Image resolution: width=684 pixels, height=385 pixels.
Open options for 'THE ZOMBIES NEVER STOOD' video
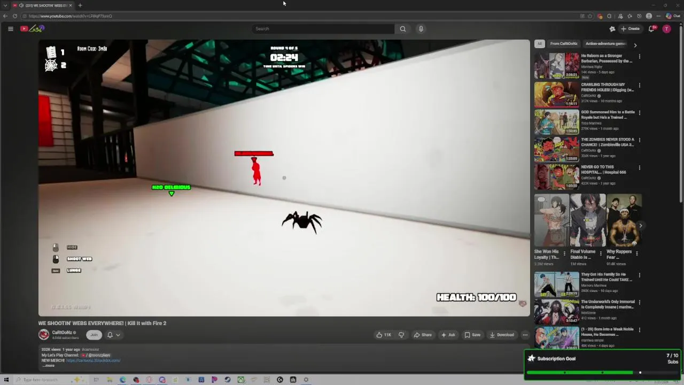tap(639, 140)
